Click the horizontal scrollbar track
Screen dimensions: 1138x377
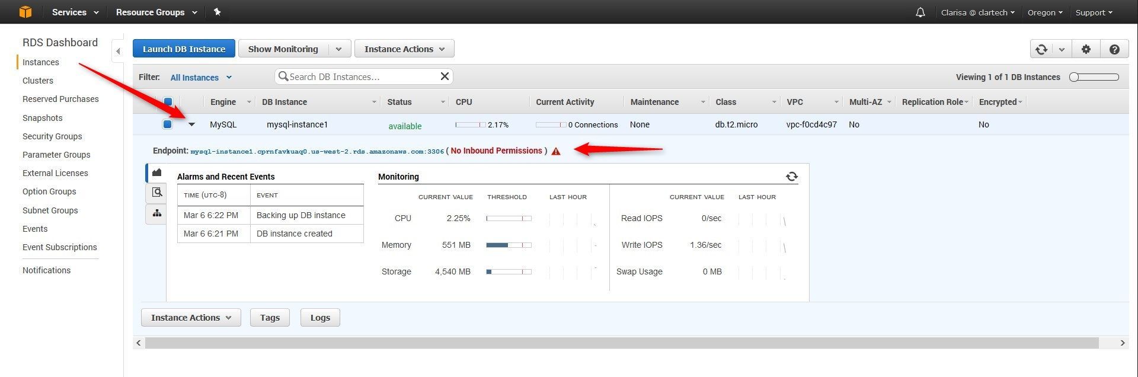(x=622, y=343)
